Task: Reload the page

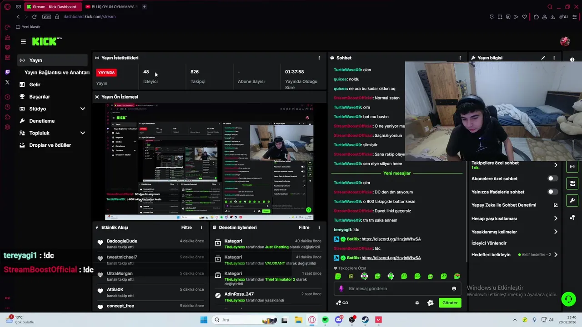Action: [34, 17]
